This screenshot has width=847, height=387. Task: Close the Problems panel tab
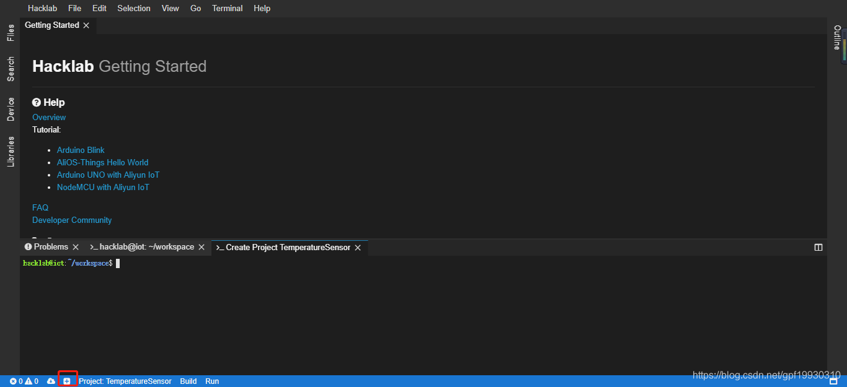click(x=76, y=247)
